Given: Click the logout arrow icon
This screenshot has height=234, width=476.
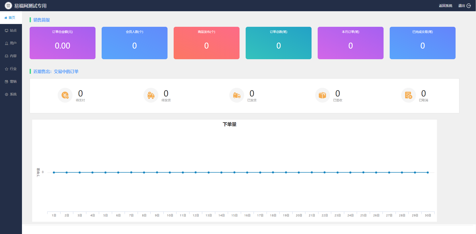Looking at the screenshot, I should (x=469, y=6).
